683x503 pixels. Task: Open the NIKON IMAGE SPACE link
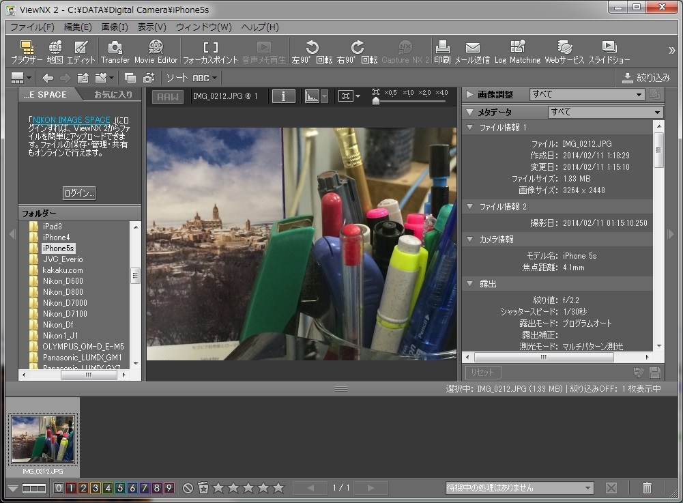pos(71,120)
